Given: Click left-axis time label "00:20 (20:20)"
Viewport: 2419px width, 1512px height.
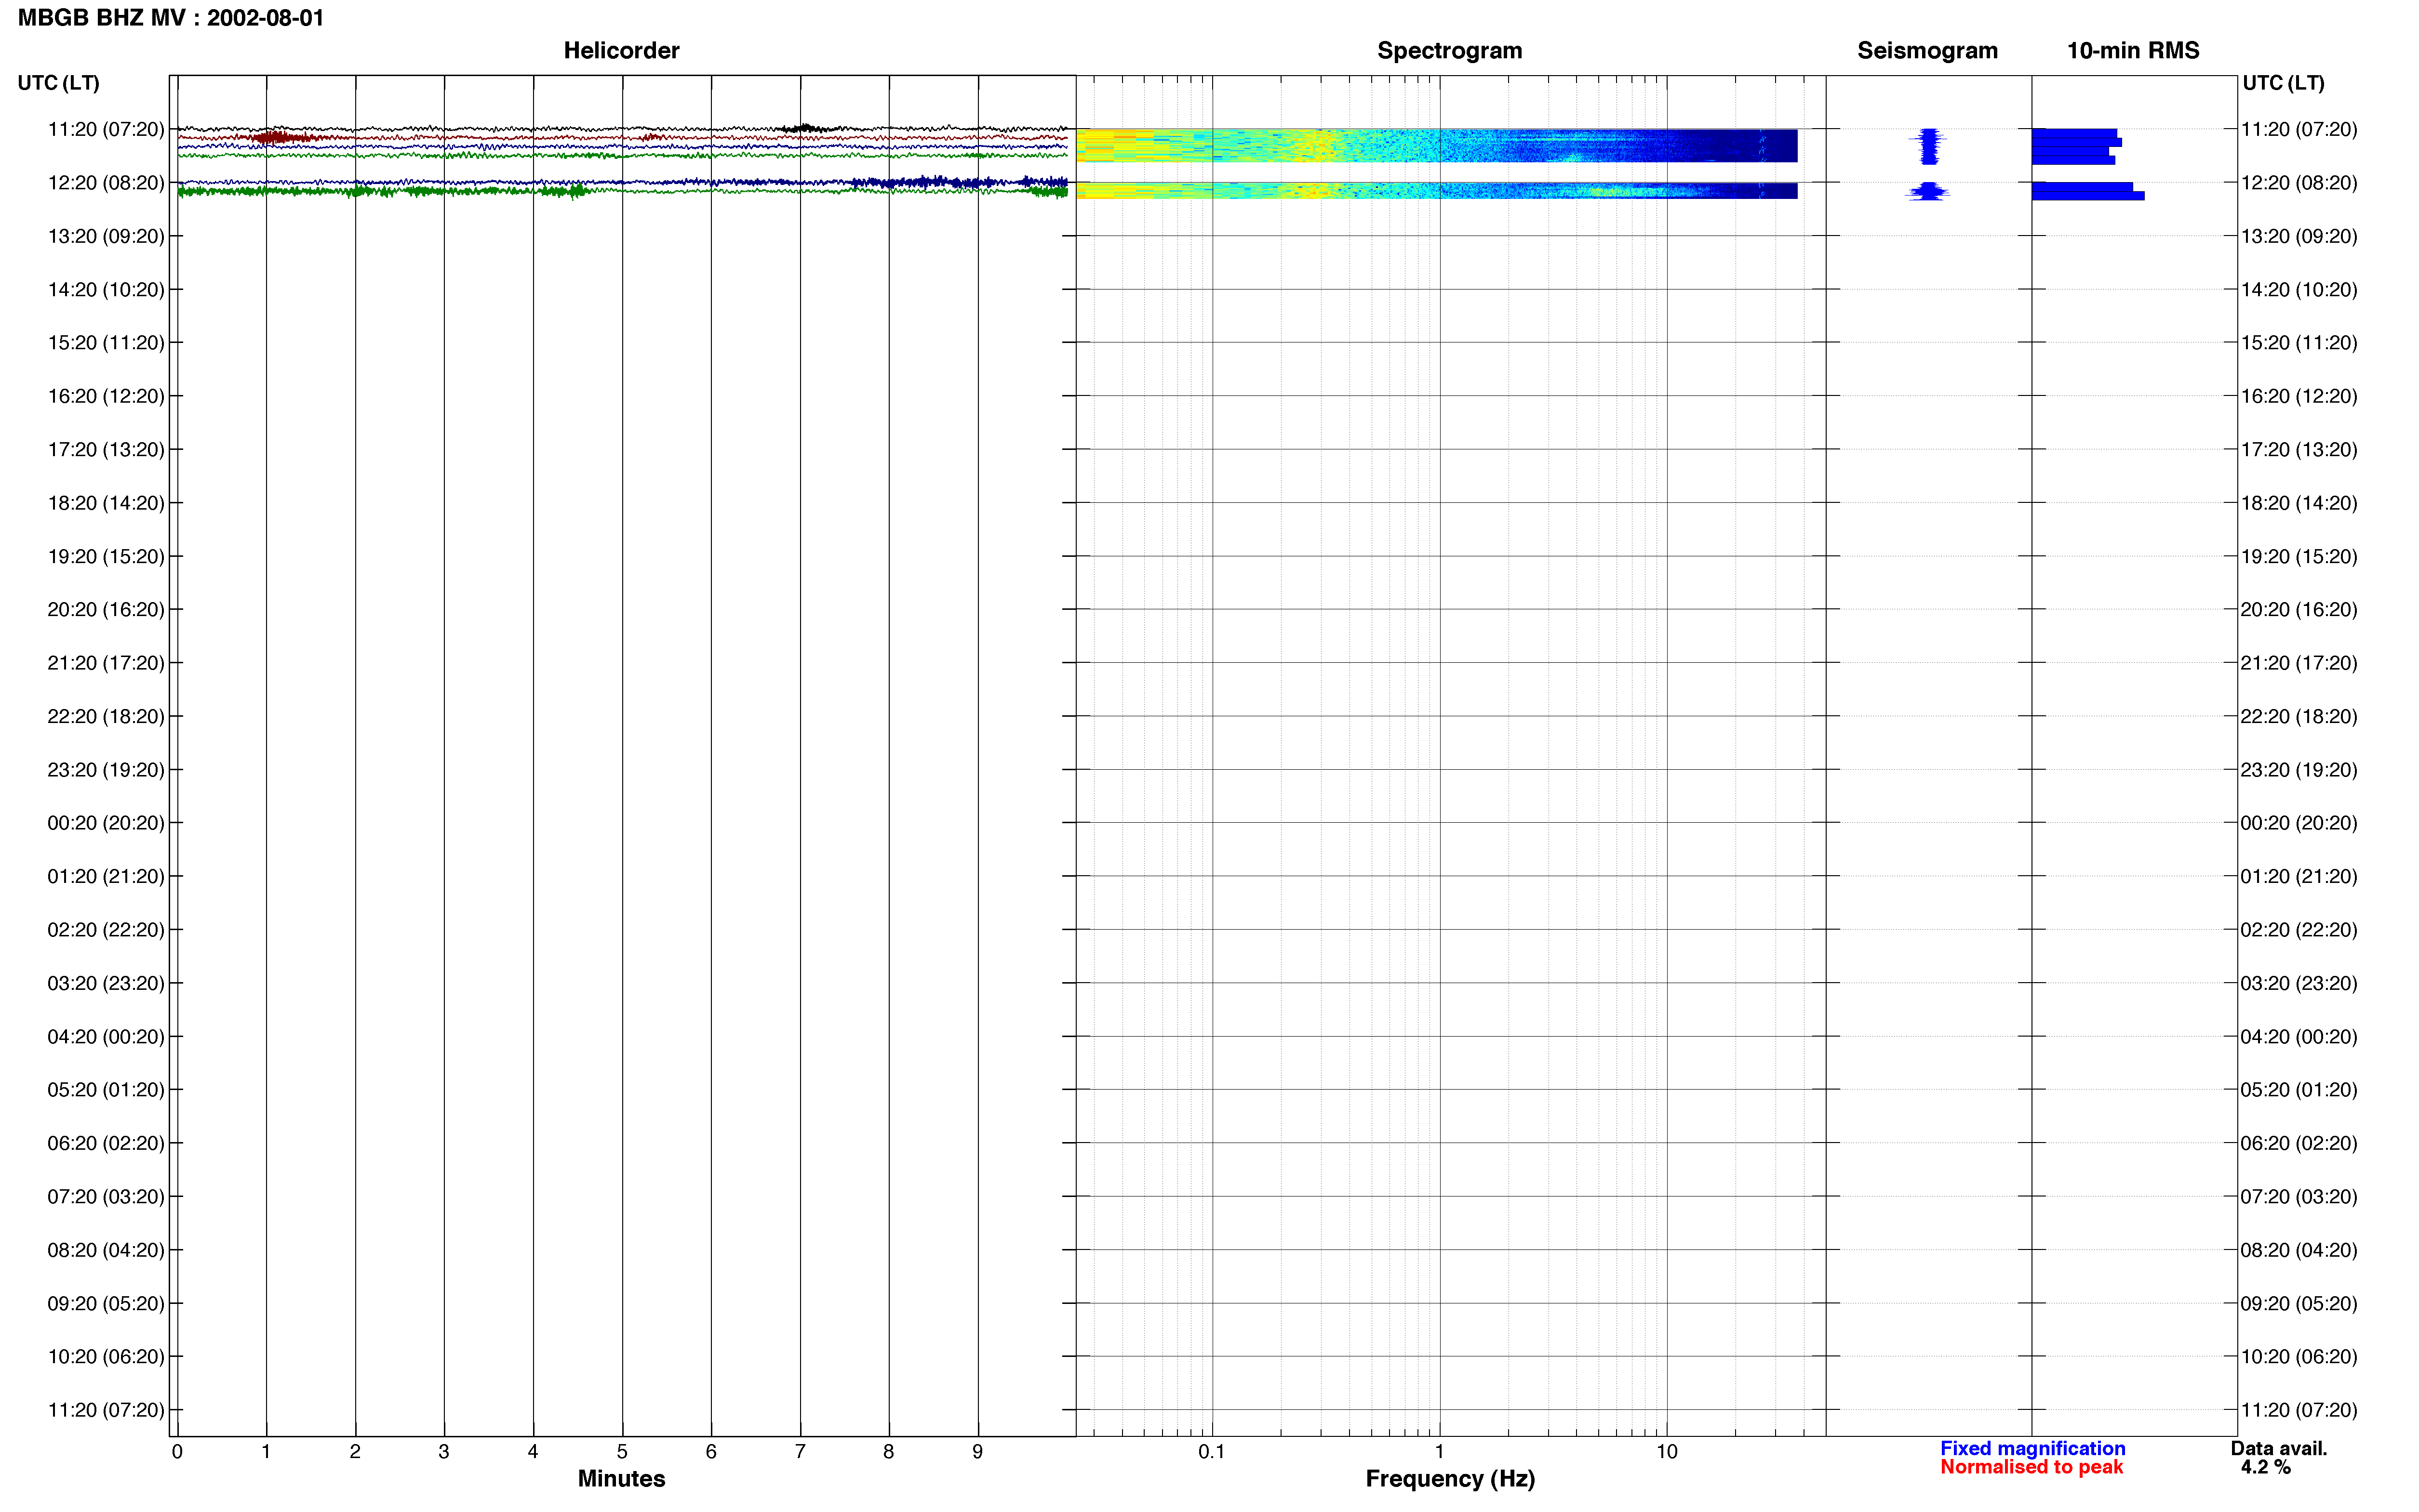Looking at the screenshot, I should [105, 823].
